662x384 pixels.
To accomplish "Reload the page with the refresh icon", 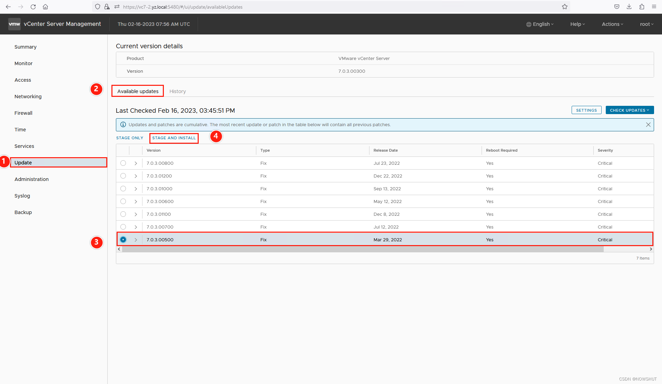I will pyautogui.click(x=33, y=7).
